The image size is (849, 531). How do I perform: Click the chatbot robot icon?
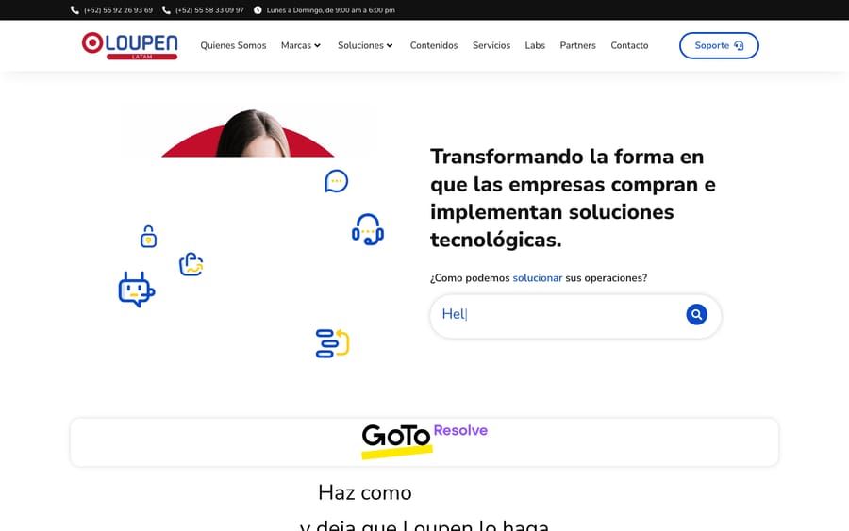point(137,290)
